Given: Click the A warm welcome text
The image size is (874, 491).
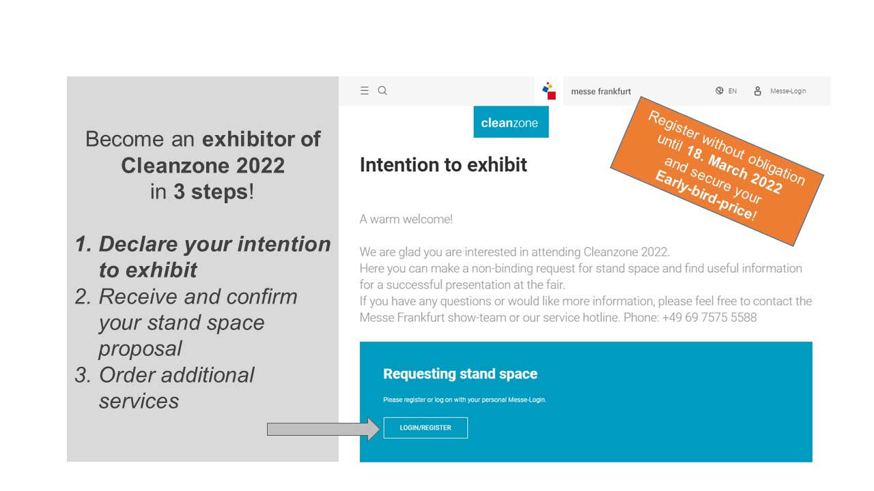Looking at the screenshot, I should [406, 219].
